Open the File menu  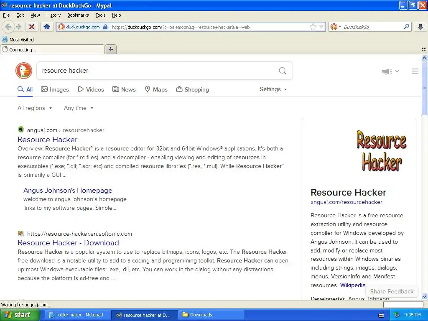coord(6,15)
